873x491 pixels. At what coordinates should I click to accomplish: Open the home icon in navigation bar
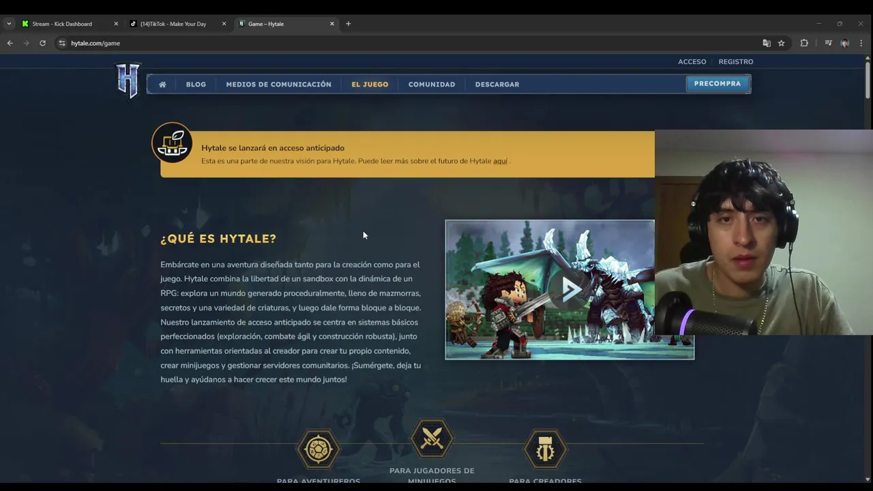162,85
